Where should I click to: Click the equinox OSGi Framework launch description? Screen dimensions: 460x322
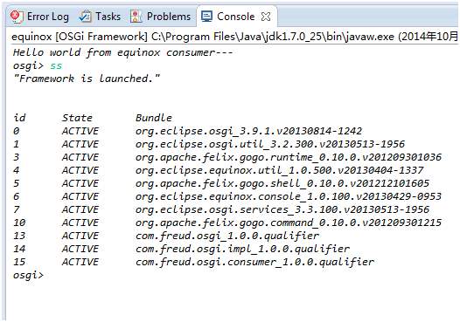[x=234, y=37]
